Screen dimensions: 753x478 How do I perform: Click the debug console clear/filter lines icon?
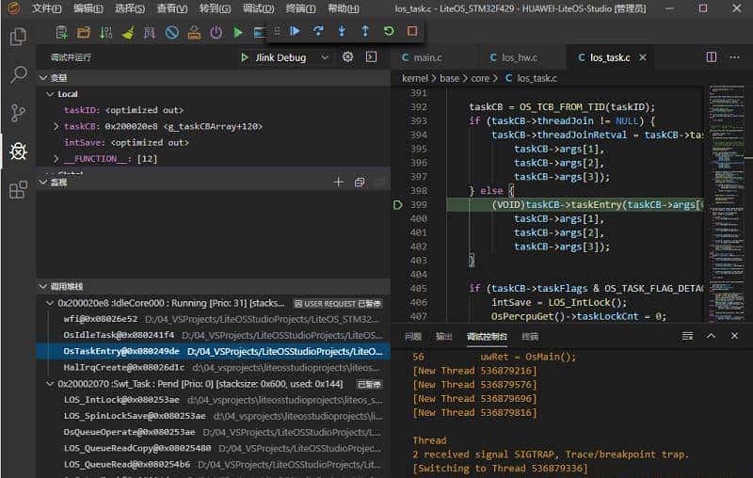pos(688,336)
